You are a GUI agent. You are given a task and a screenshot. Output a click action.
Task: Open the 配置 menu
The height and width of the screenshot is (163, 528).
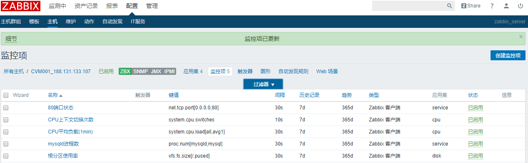pyautogui.click(x=132, y=6)
